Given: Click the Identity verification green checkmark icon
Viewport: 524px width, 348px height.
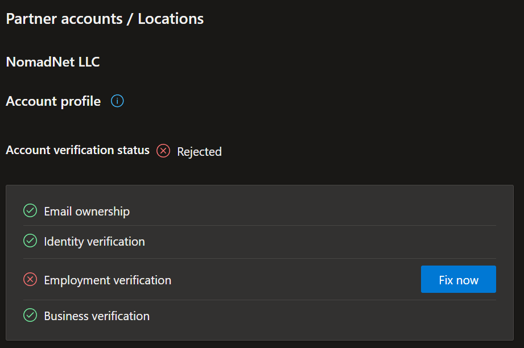Looking at the screenshot, I should [30, 241].
